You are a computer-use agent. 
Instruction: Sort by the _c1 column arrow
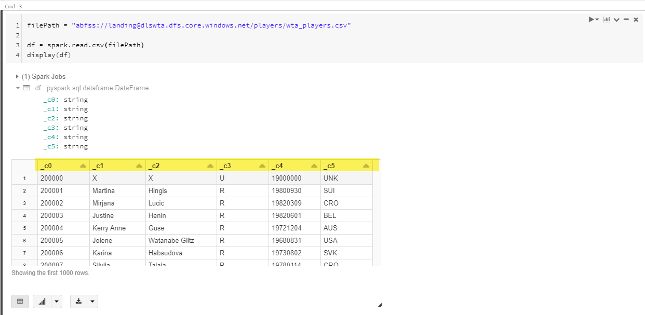pos(139,166)
